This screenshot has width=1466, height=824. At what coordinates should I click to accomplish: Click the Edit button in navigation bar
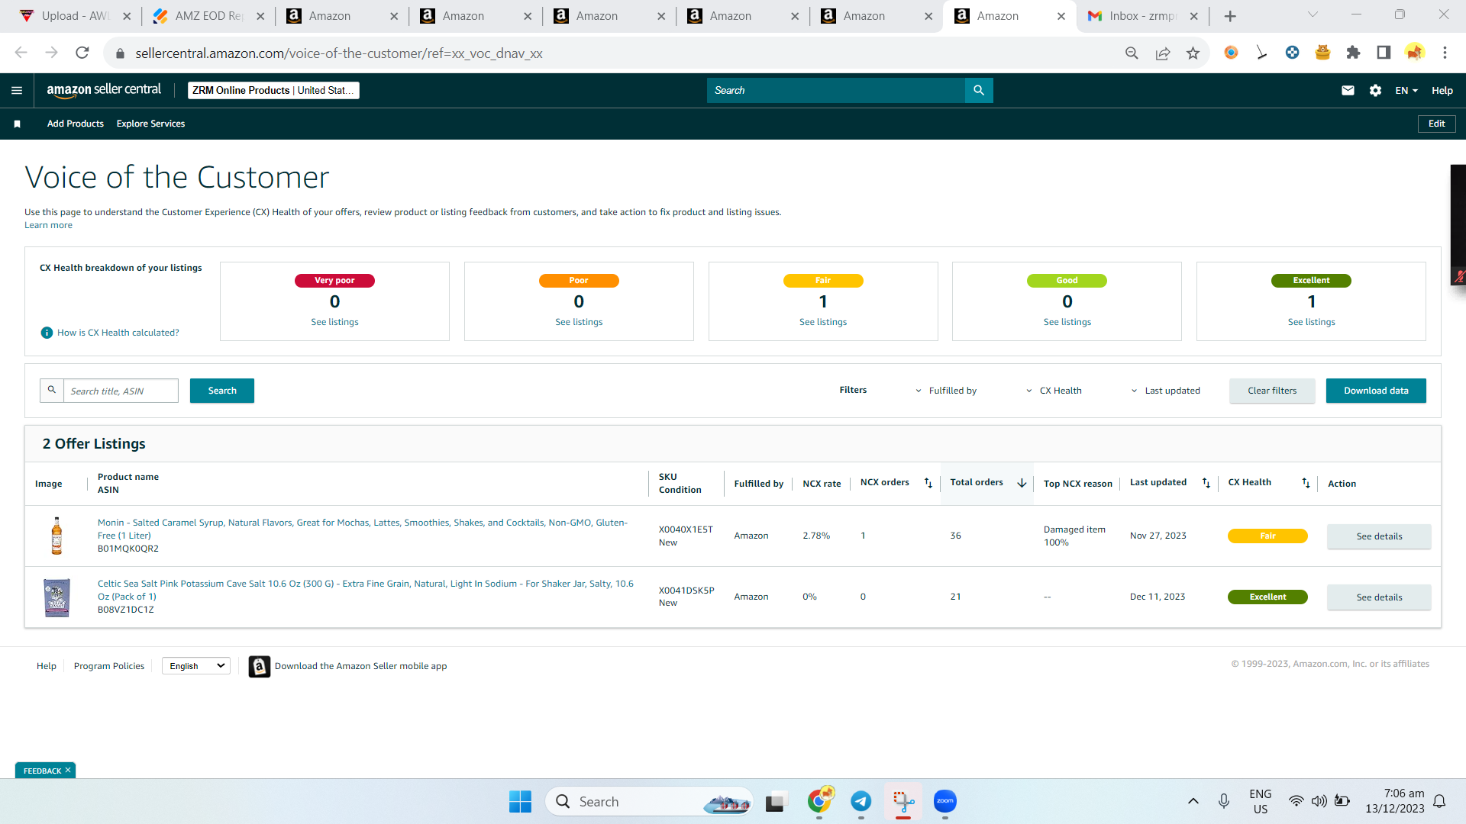(x=1437, y=124)
